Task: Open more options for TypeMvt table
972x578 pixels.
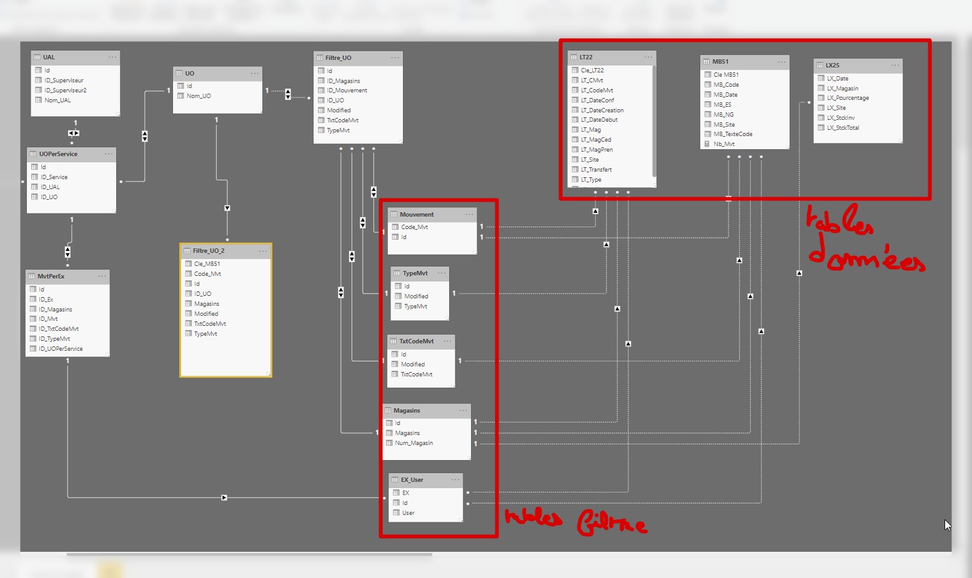Action: point(442,273)
